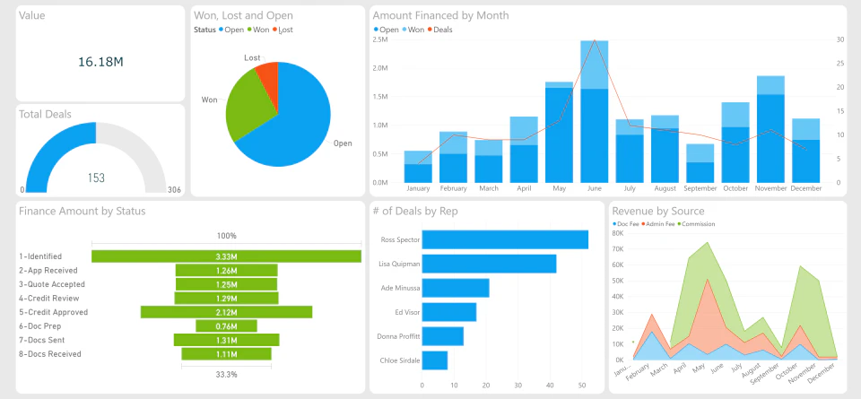
Task: Select the orange Lost pie slice
Action: point(269,74)
